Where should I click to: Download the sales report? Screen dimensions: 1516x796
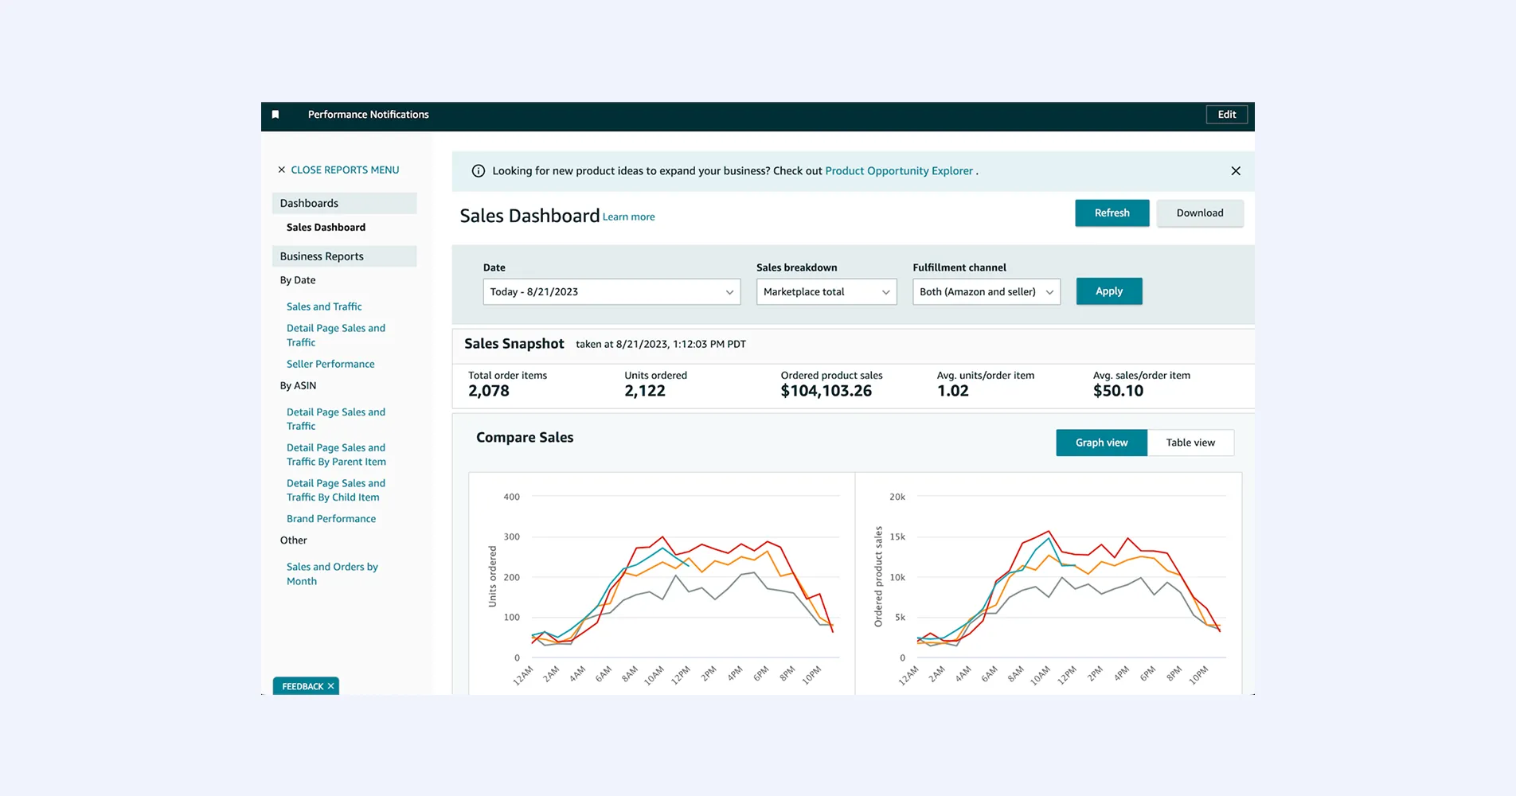(x=1199, y=213)
